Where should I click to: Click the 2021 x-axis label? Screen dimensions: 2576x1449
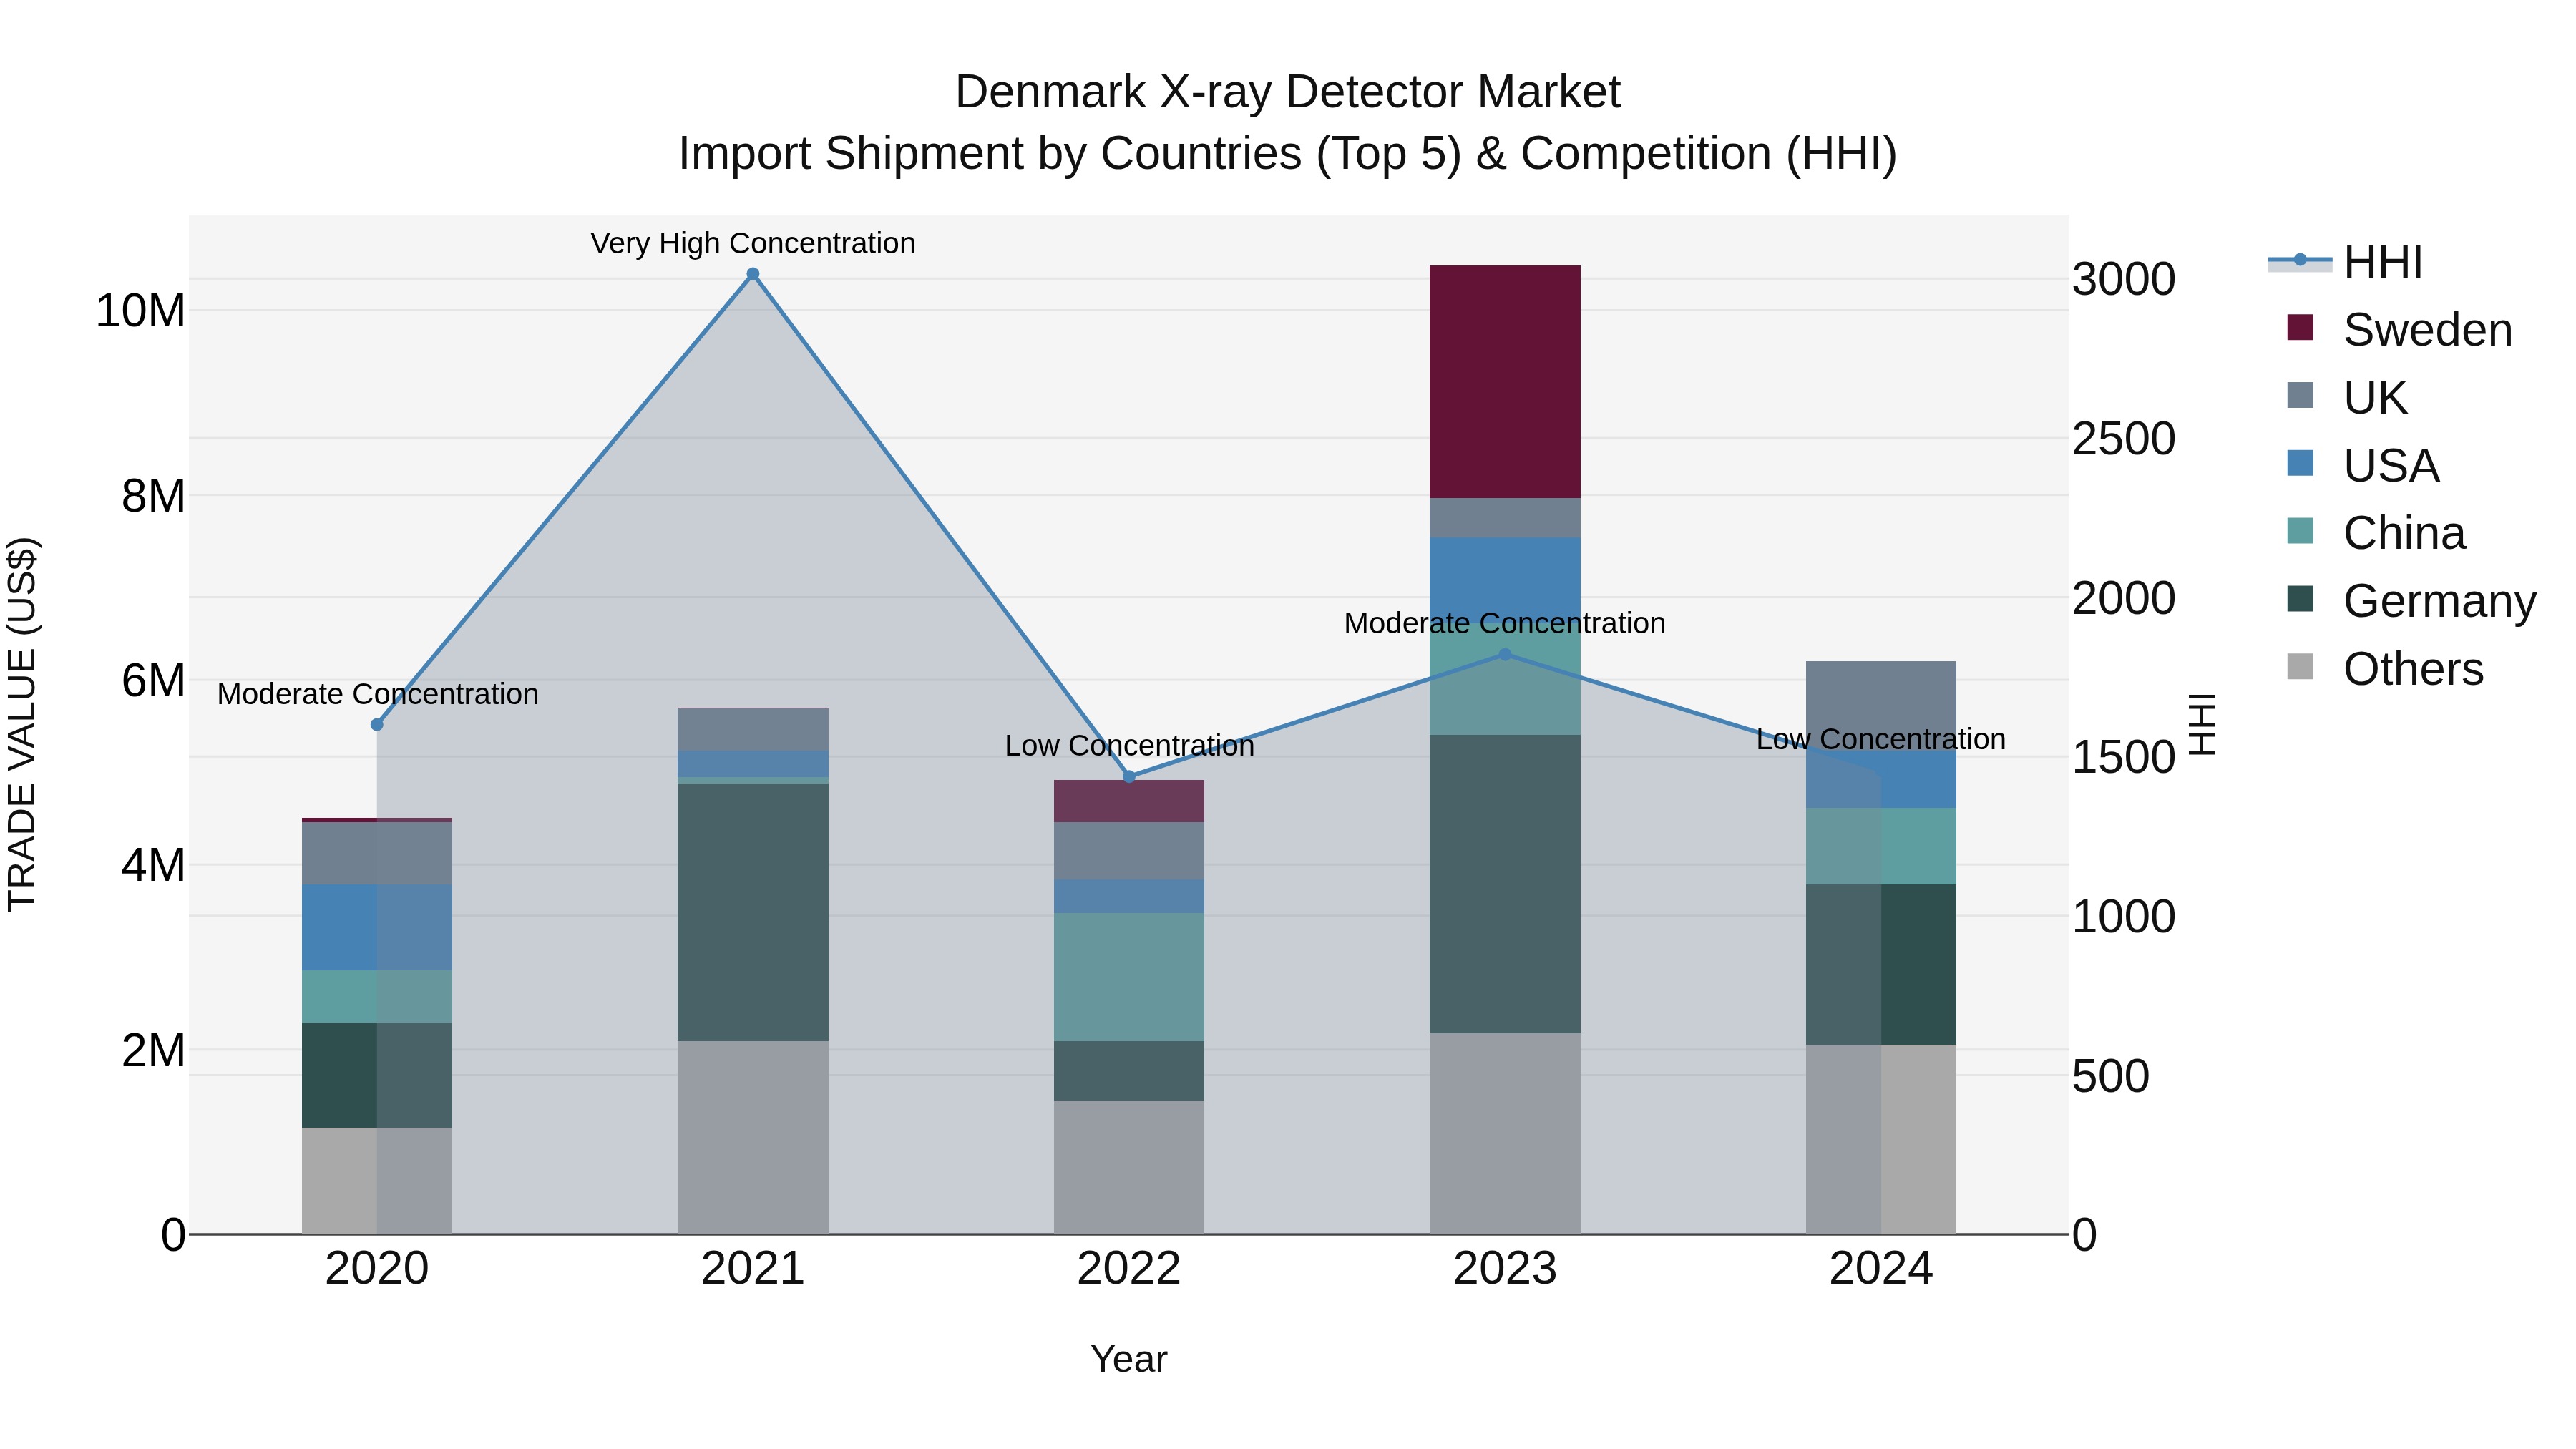pos(753,1269)
